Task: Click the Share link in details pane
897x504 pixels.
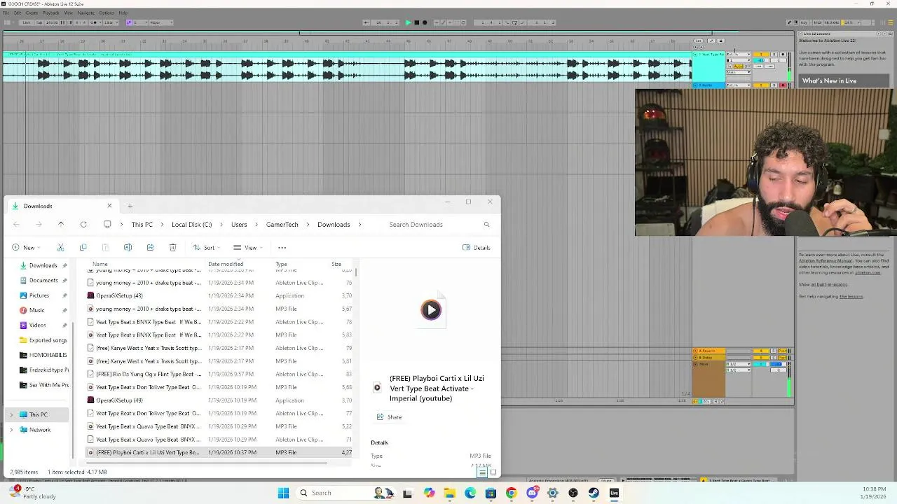Action: tap(390, 417)
